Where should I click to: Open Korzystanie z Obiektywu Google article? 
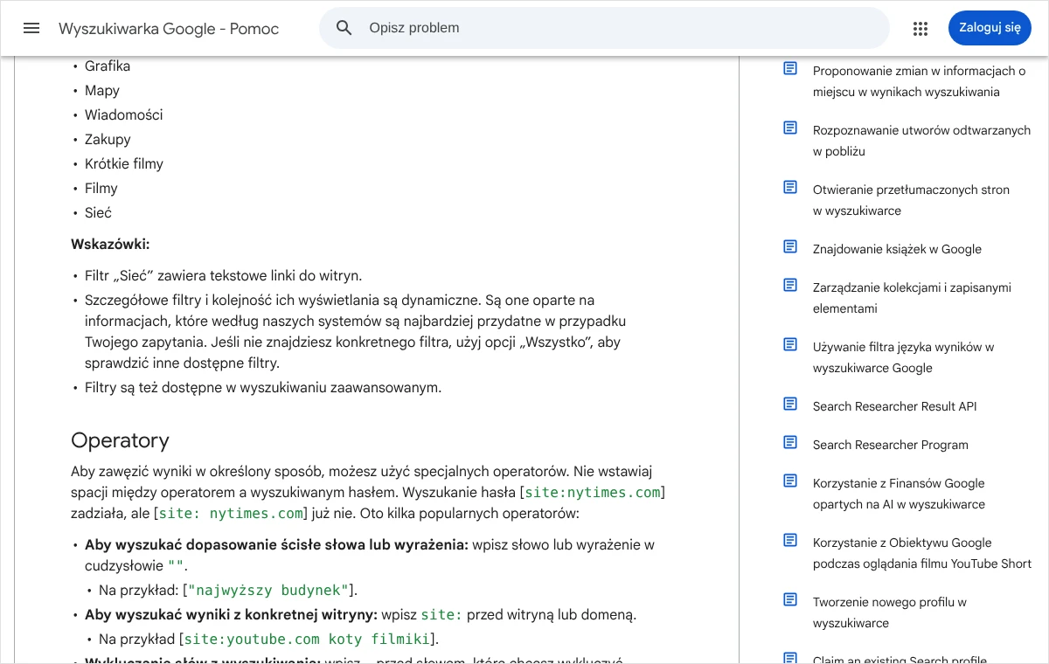(x=922, y=553)
